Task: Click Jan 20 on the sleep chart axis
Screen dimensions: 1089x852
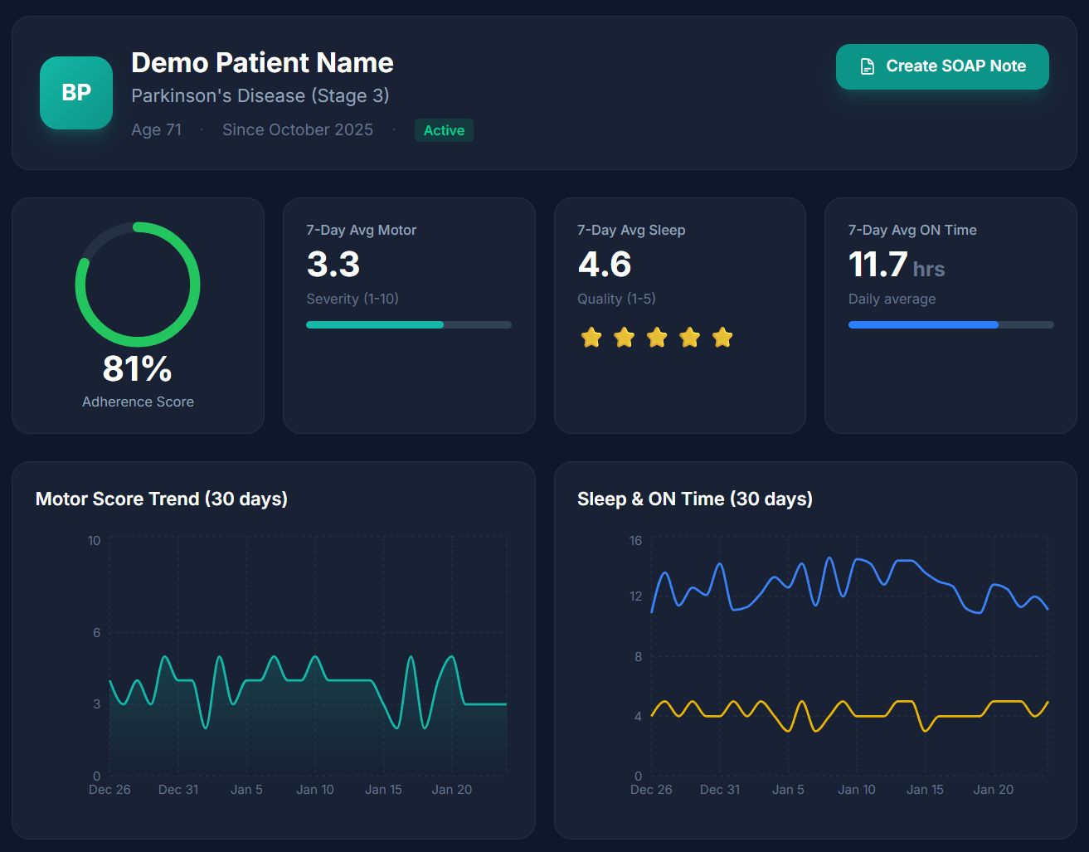Action: tap(994, 790)
